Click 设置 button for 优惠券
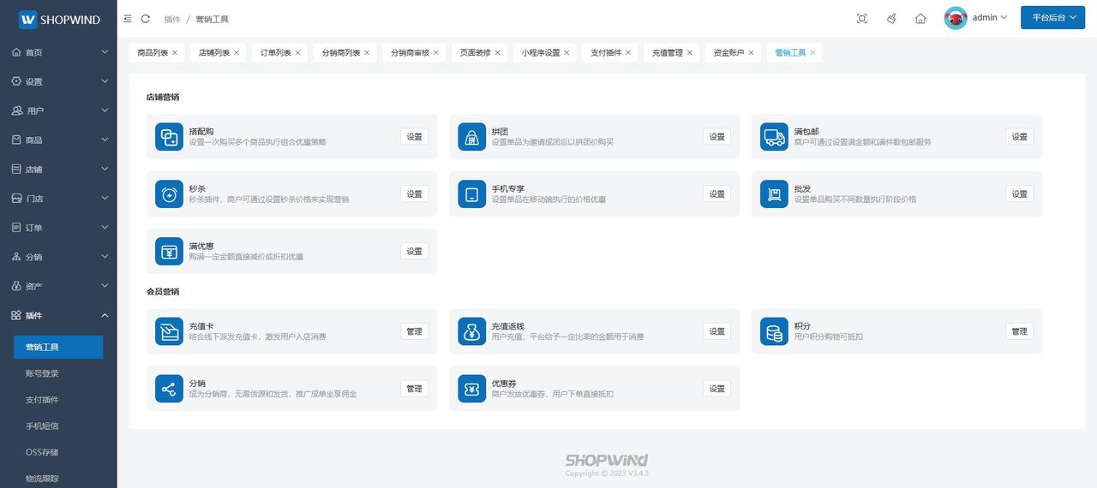 (717, 389)
